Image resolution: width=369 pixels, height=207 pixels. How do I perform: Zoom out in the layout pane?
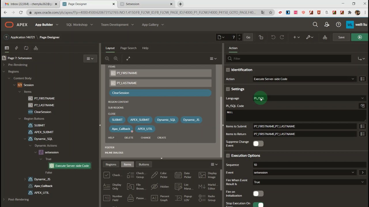[107, 58]
